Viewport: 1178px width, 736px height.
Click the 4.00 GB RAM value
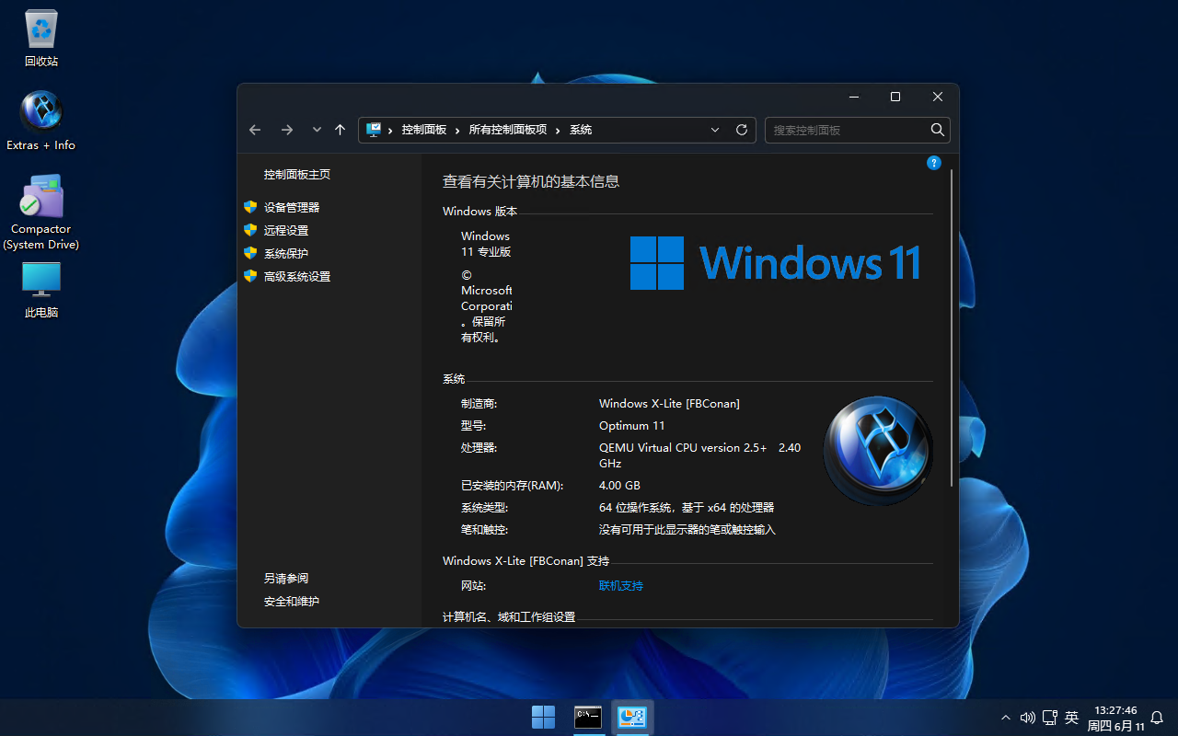[x=619, y=485]
